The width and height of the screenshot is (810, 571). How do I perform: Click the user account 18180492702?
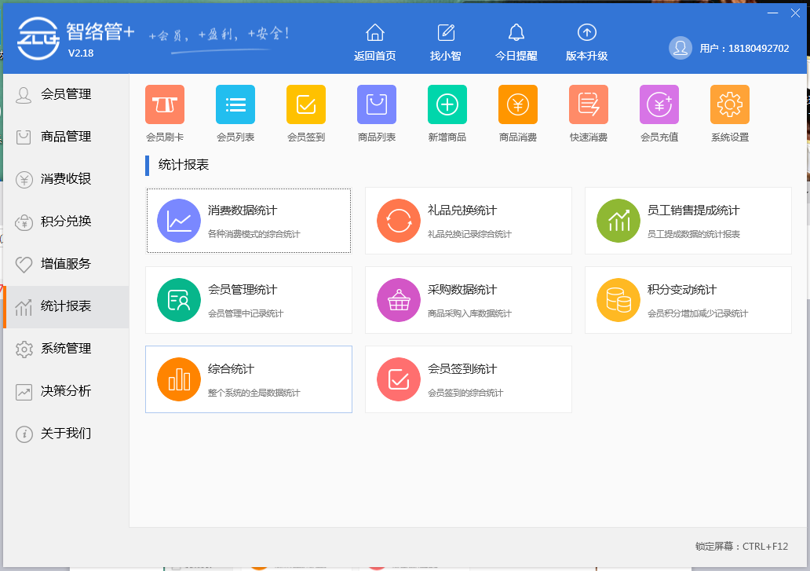click(x=728, y=48)
